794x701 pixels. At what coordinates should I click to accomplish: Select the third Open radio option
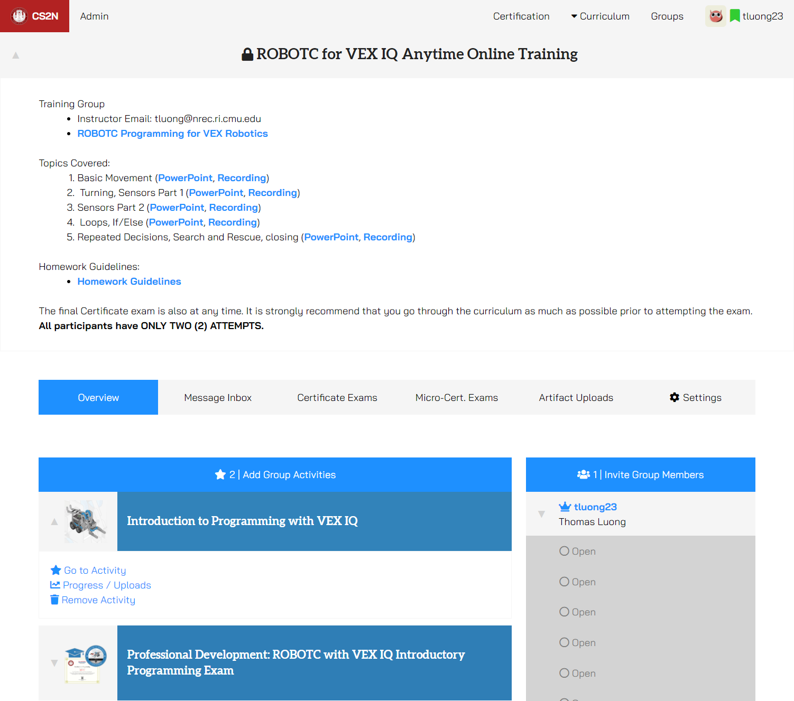(x=565, y=612)
